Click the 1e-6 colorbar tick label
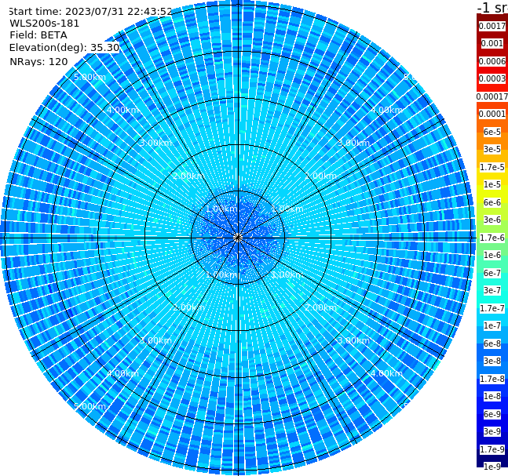508x476 pixels. tap(492, 255)
